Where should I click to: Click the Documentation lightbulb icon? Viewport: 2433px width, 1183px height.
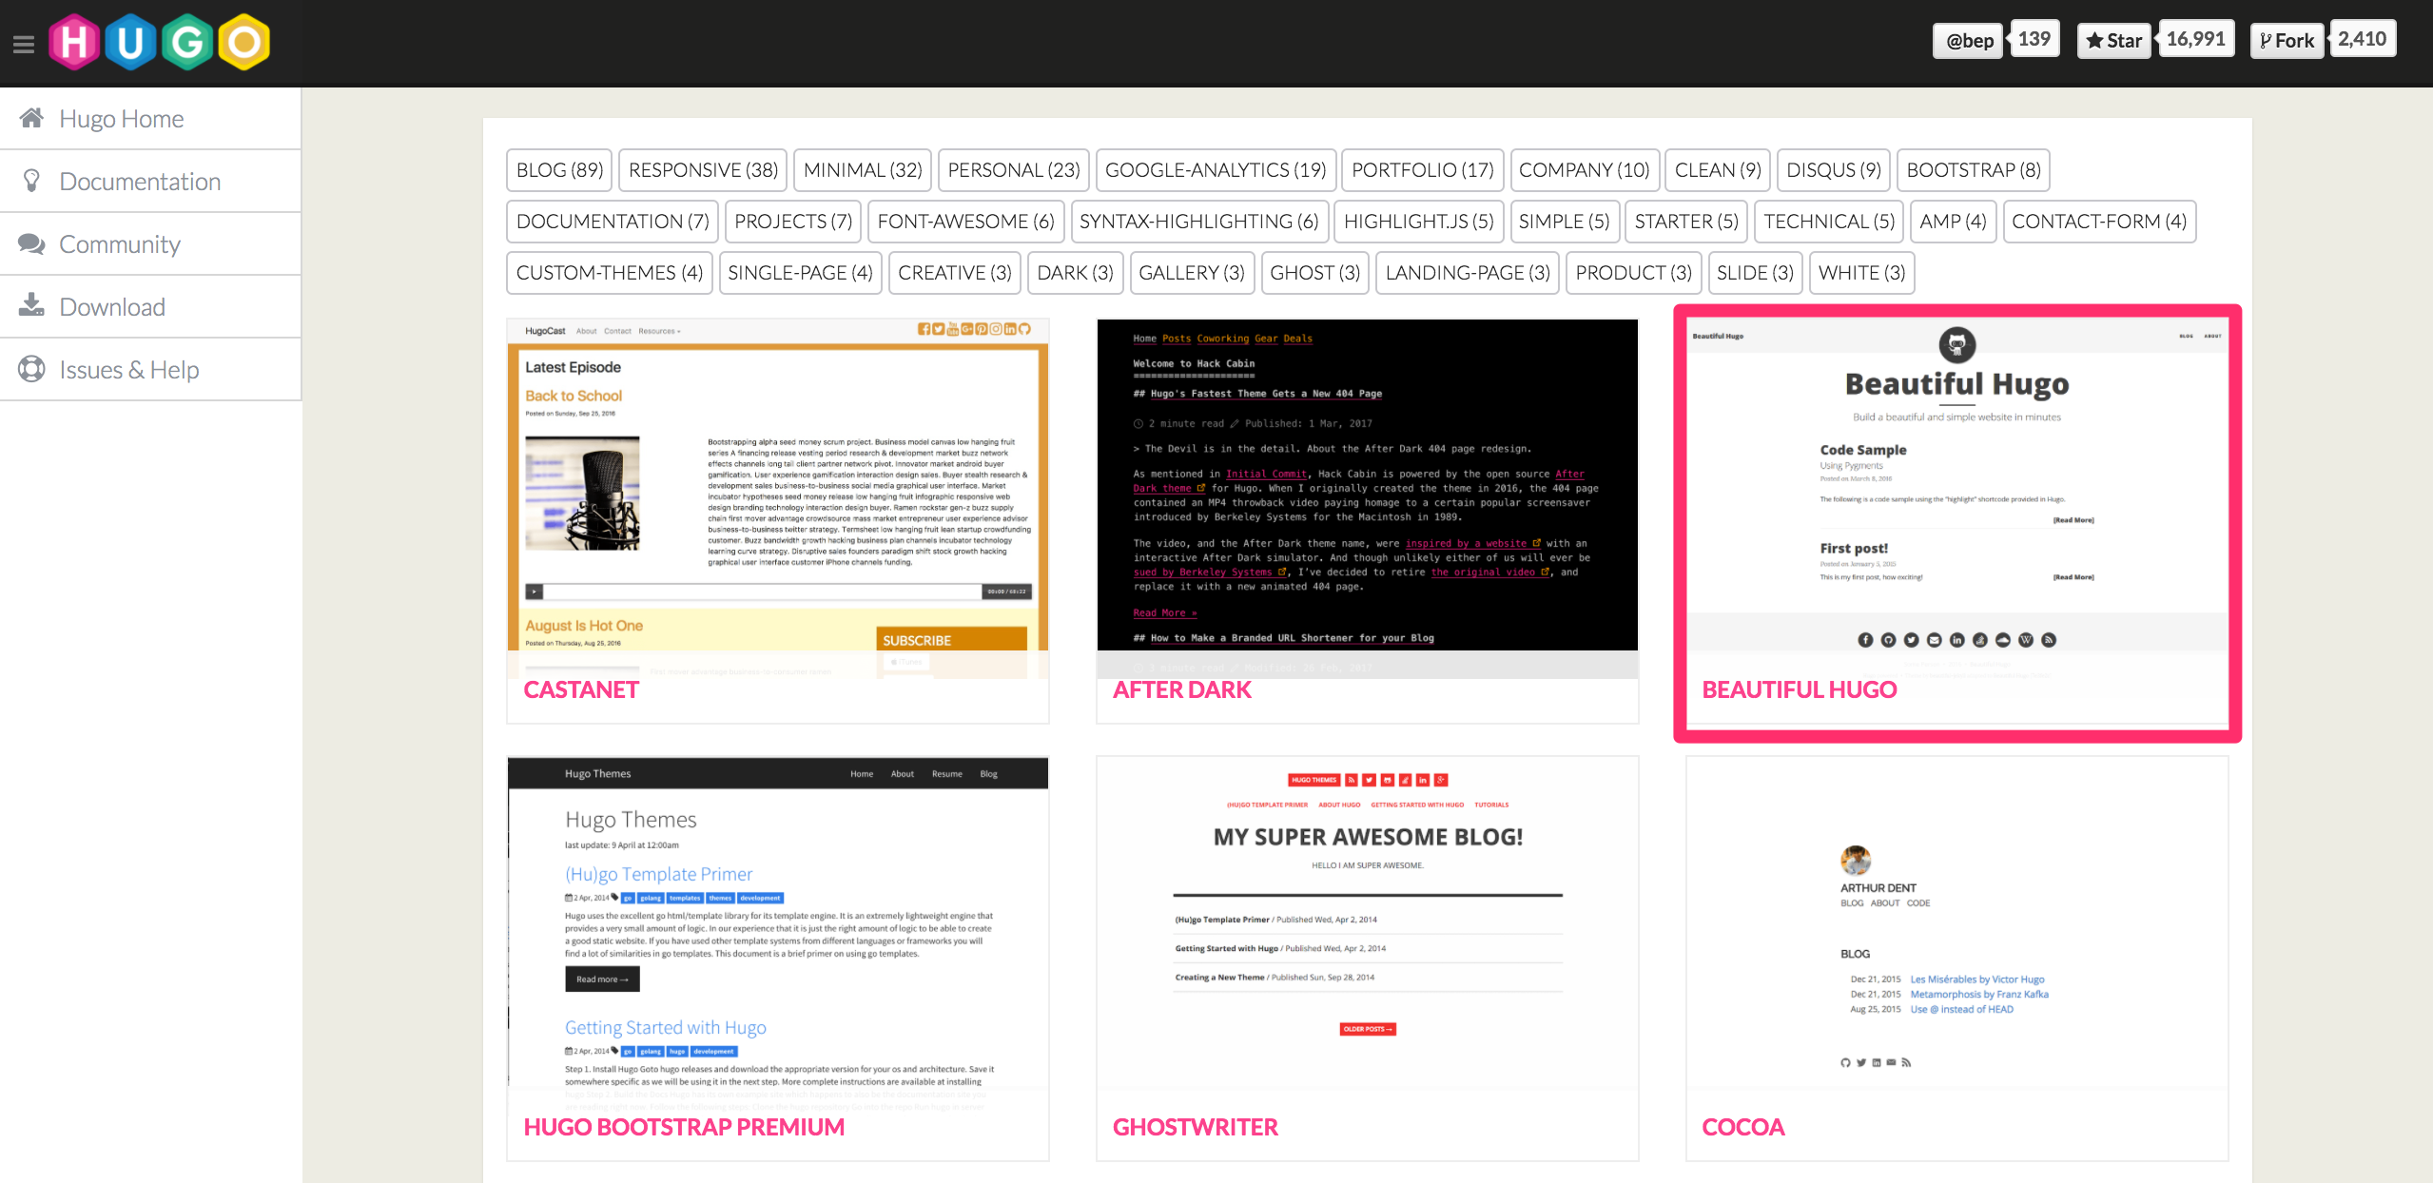31,181
